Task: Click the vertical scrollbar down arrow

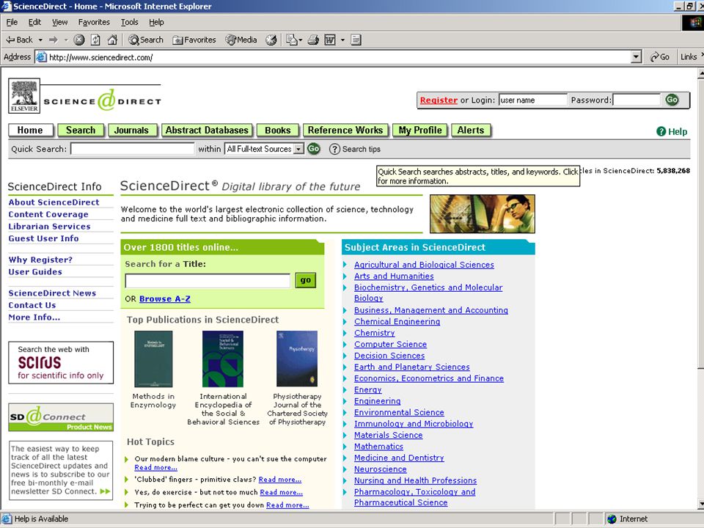Action: [x=701, y=505]
